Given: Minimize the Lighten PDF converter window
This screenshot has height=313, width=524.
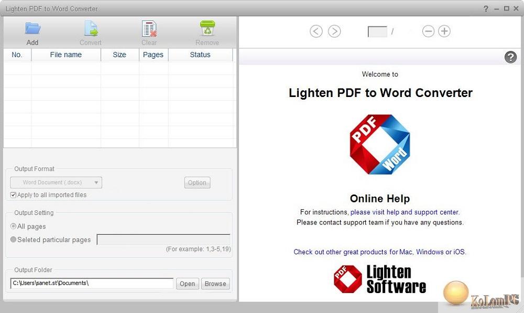Looking at the screenshot, I should coord(496,9).
